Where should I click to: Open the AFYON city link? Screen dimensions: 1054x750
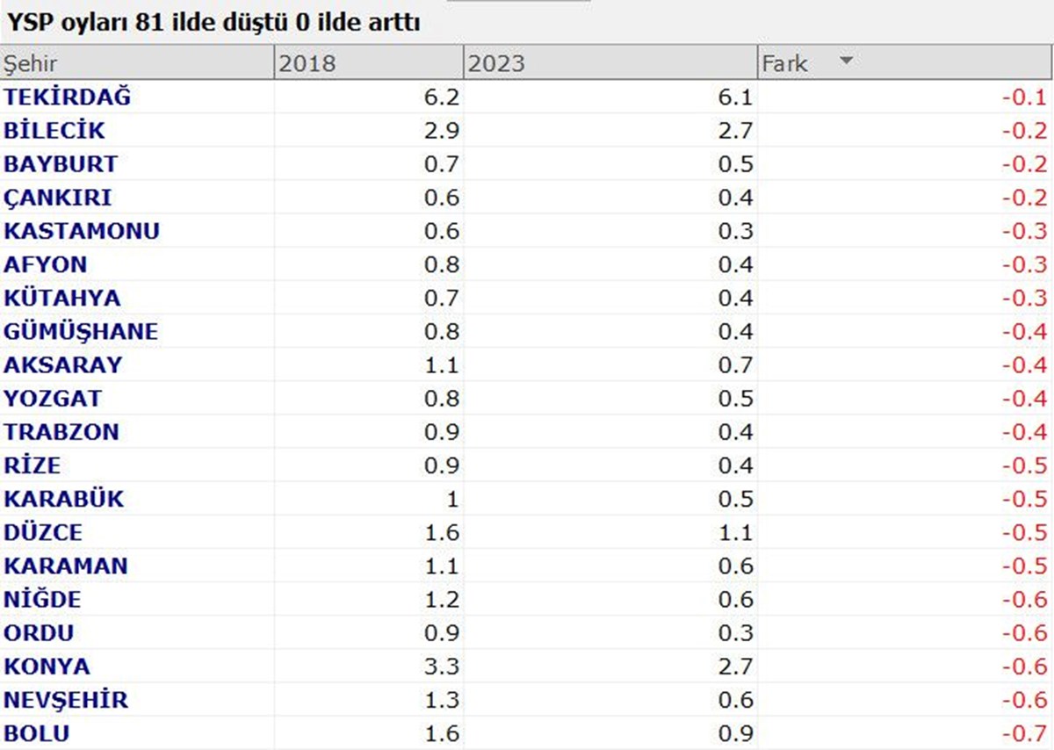tap(46, 263)
